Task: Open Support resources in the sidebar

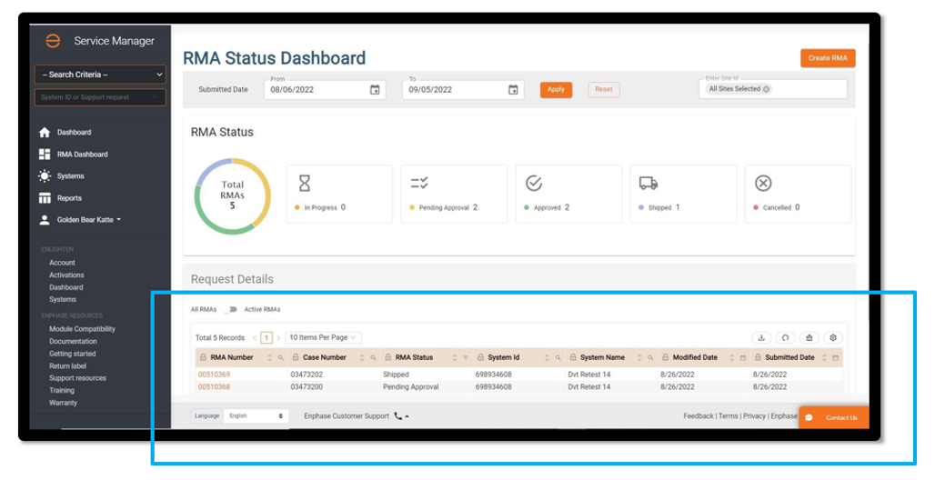Action: tap(77, 378)
